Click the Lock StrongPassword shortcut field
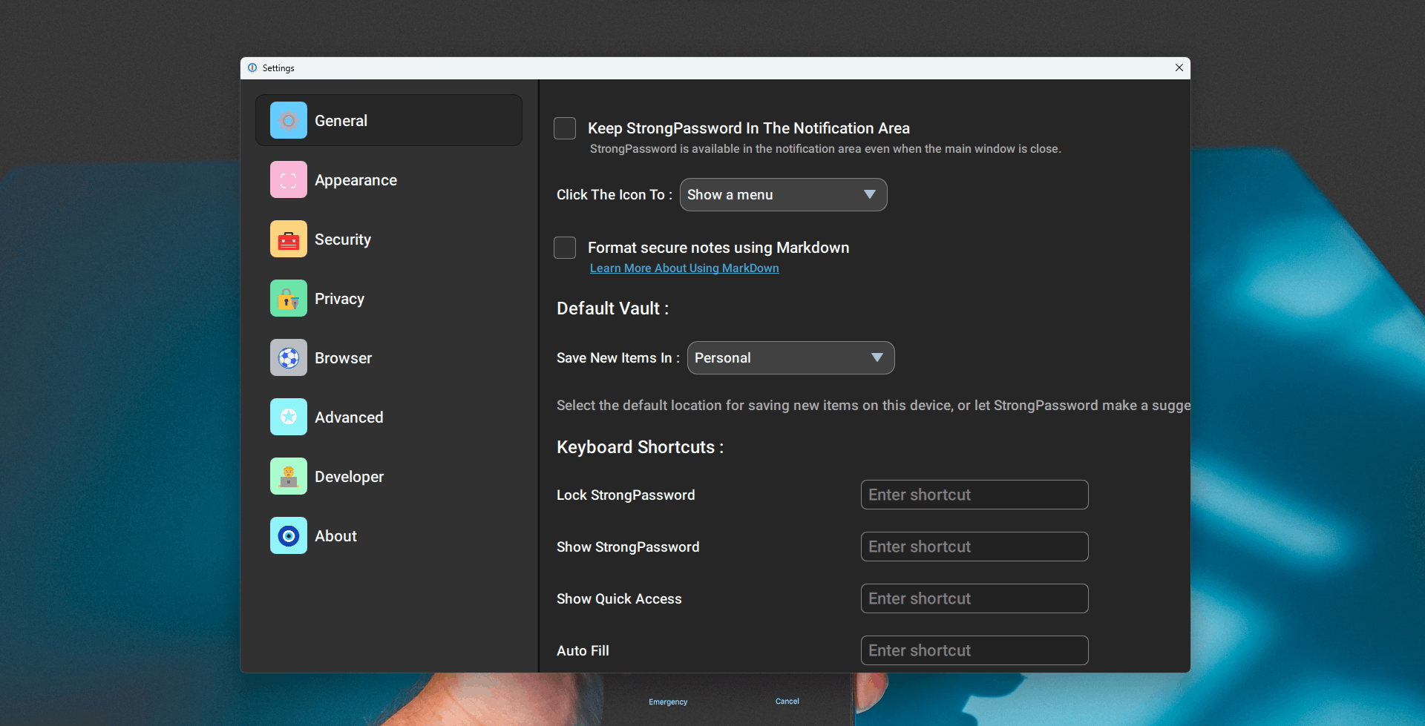Screen dimensions: 1425x726 coord(974,494)
